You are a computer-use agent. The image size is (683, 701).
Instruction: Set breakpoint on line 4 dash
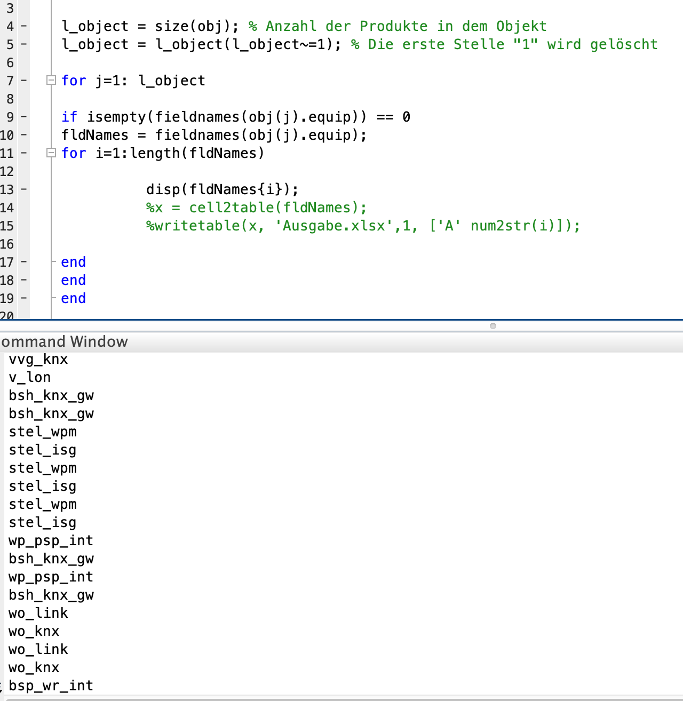pos(23,26)
